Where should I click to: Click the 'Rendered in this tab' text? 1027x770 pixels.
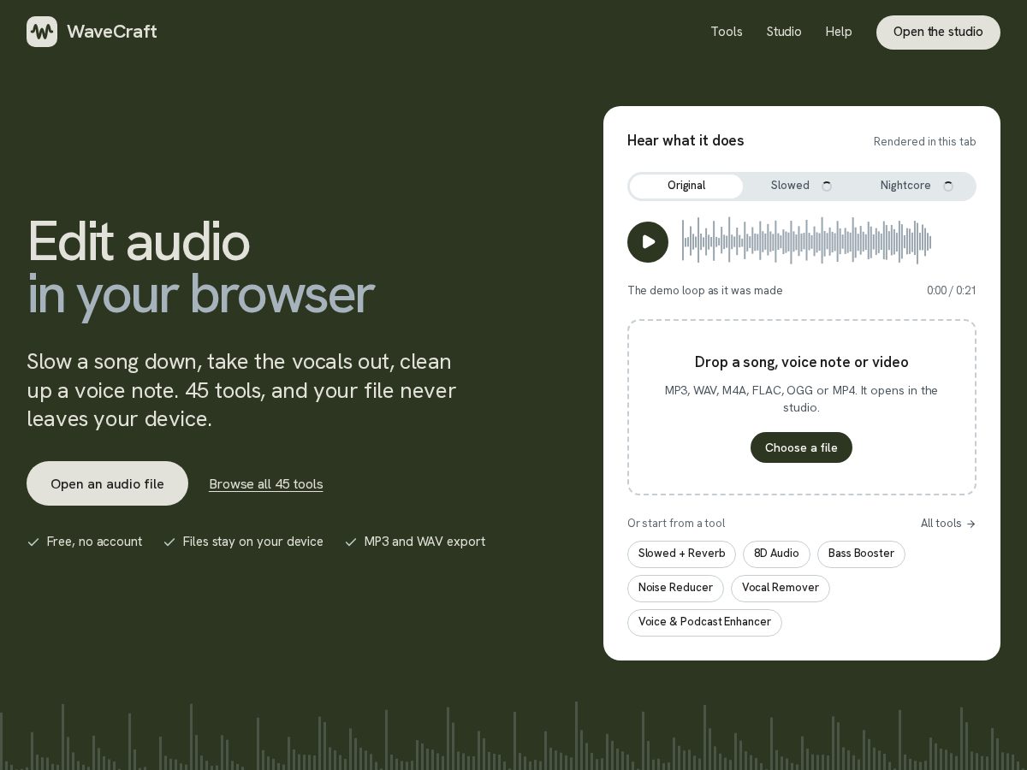click(x=924, y=142)
